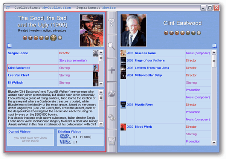
Task: Click Letters From Iwo Jima cover thumbnail
Action: pos(123,68)
